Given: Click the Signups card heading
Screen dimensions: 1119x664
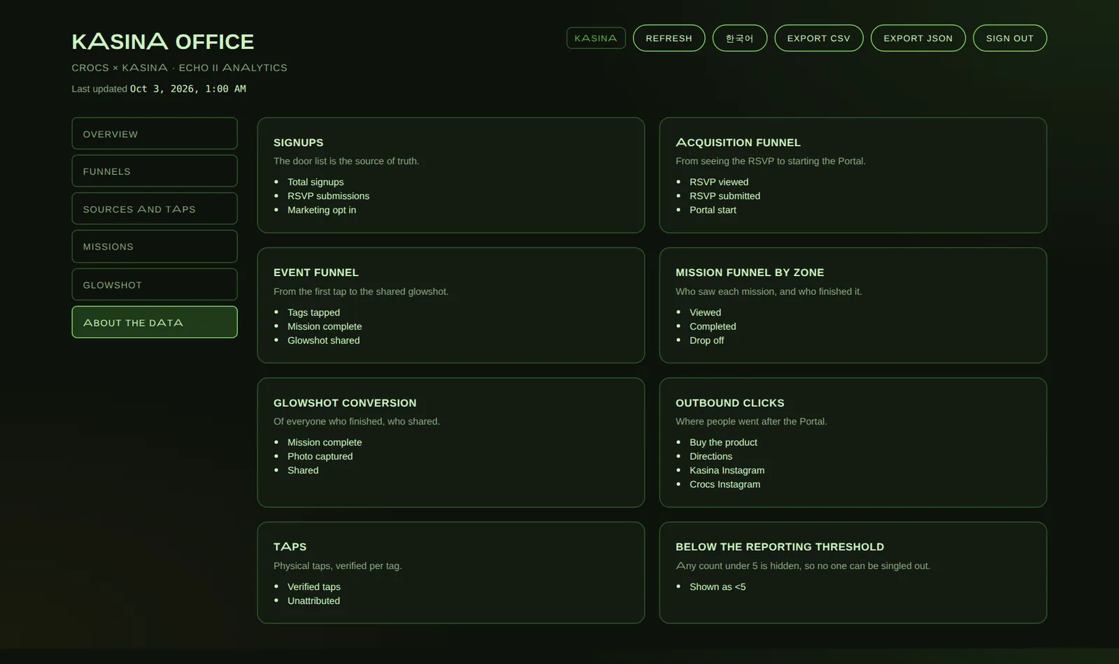Looking at the screenshot, I should click(x=299, y=143).
